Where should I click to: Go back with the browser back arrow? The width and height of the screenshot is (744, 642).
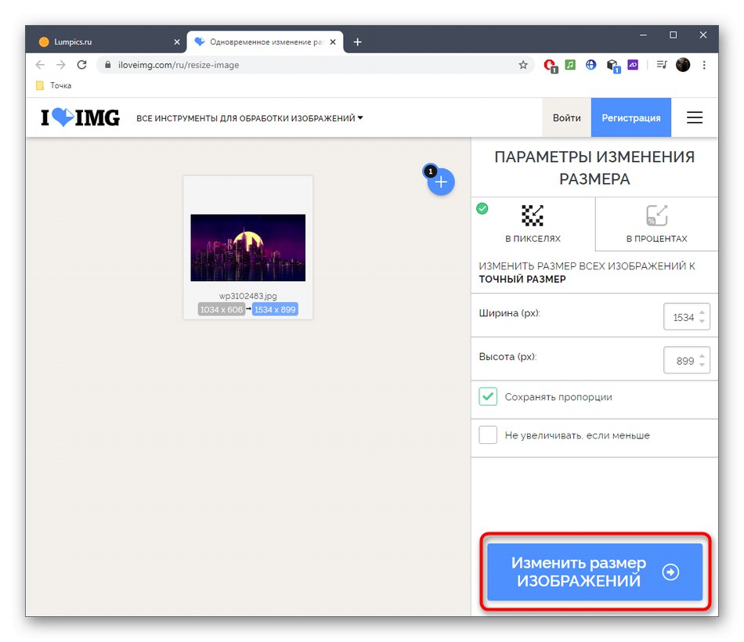coord(40,64)
